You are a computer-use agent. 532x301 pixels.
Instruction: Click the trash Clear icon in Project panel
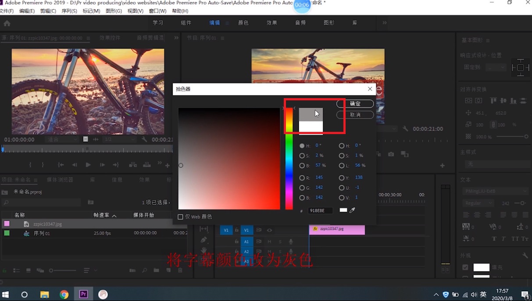(180, 271)
